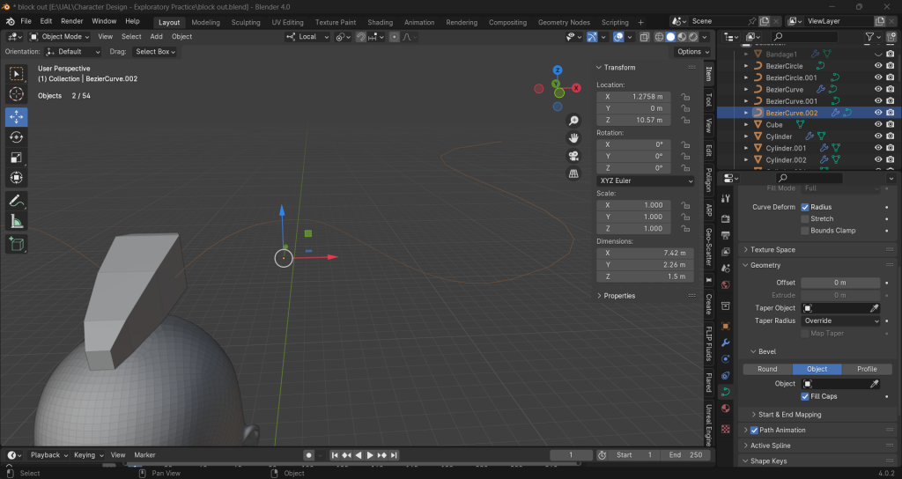Switch perspective/orthographic grid icon
902x479 pixels.
[x=573, y=173]
